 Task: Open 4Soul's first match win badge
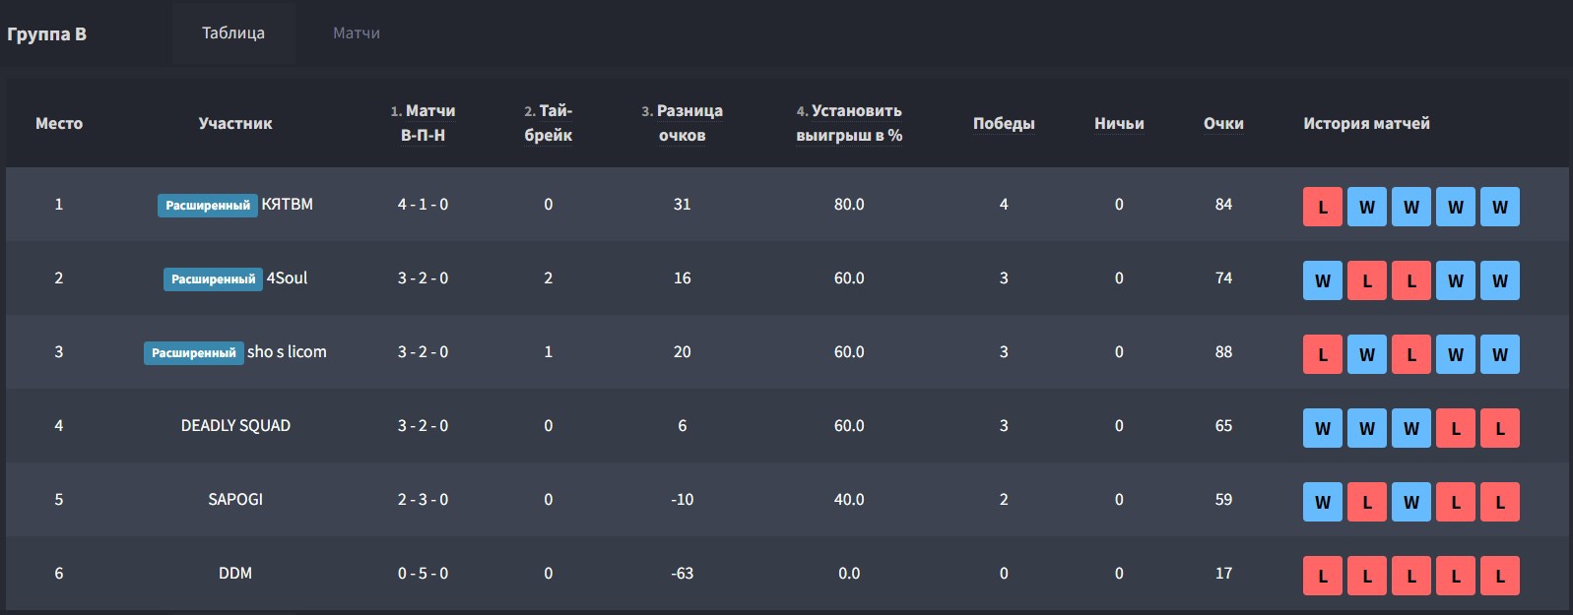1323,280
